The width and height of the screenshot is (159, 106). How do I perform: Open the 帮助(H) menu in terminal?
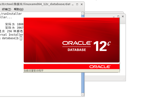(x=19, y=9)
